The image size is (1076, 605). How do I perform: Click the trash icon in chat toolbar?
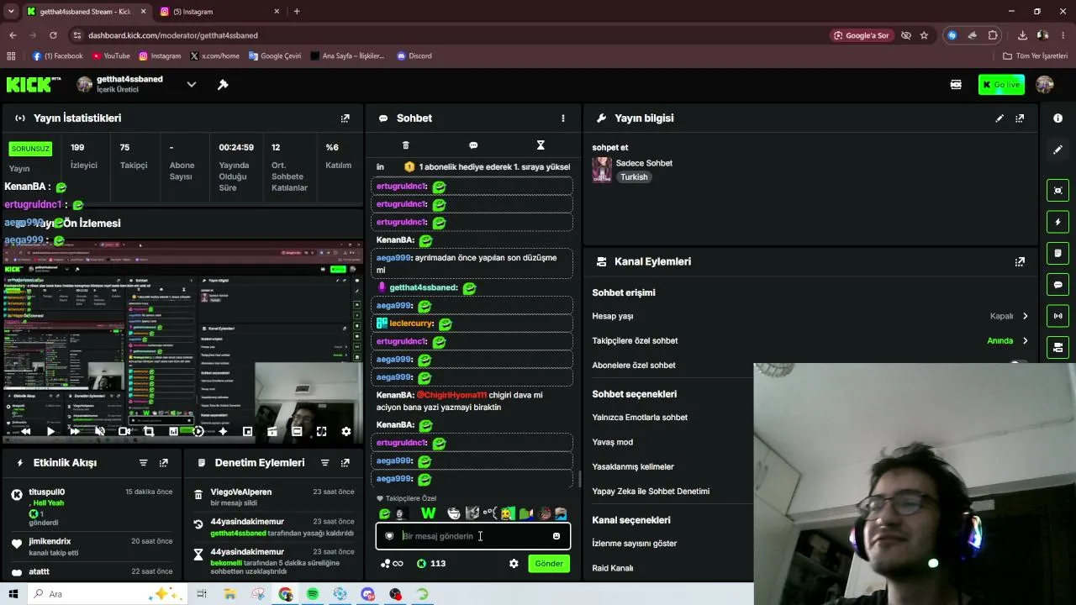(406, 145)
